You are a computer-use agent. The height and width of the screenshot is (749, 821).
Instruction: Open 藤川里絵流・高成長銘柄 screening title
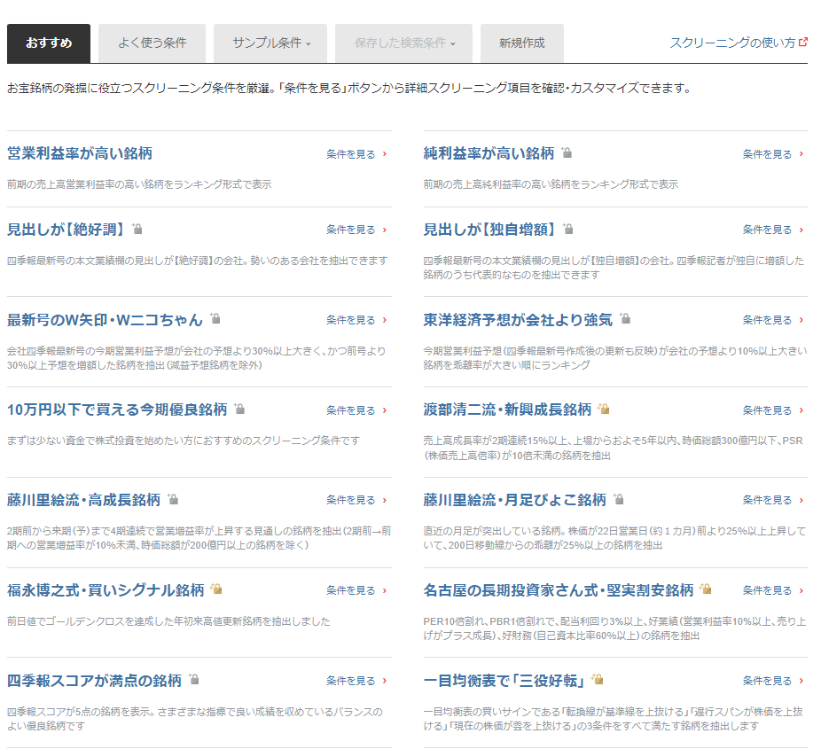click(x=83, y=500)
